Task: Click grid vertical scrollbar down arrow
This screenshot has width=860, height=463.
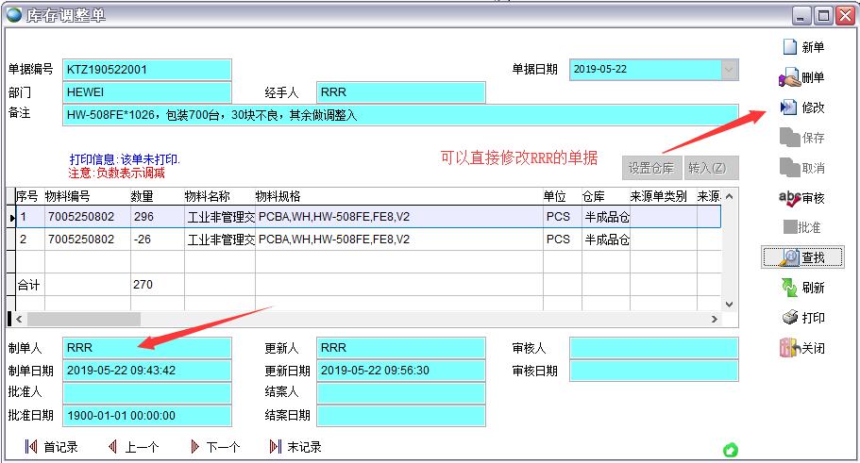Action: click(728, 304)
